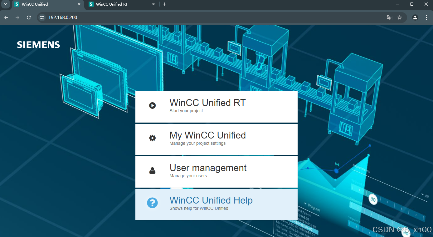433x237 pixels.
Task: Open the WinCC Unified RT title
Action: [207, 103]
